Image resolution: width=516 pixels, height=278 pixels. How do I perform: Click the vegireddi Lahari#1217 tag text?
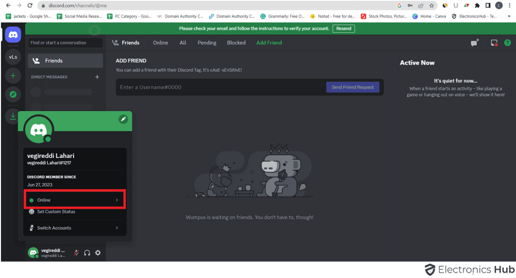(x=49, y=163)
